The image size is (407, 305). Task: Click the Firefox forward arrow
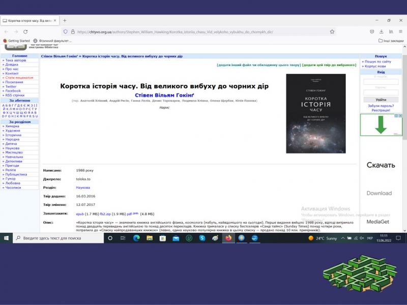coord(16,32)
